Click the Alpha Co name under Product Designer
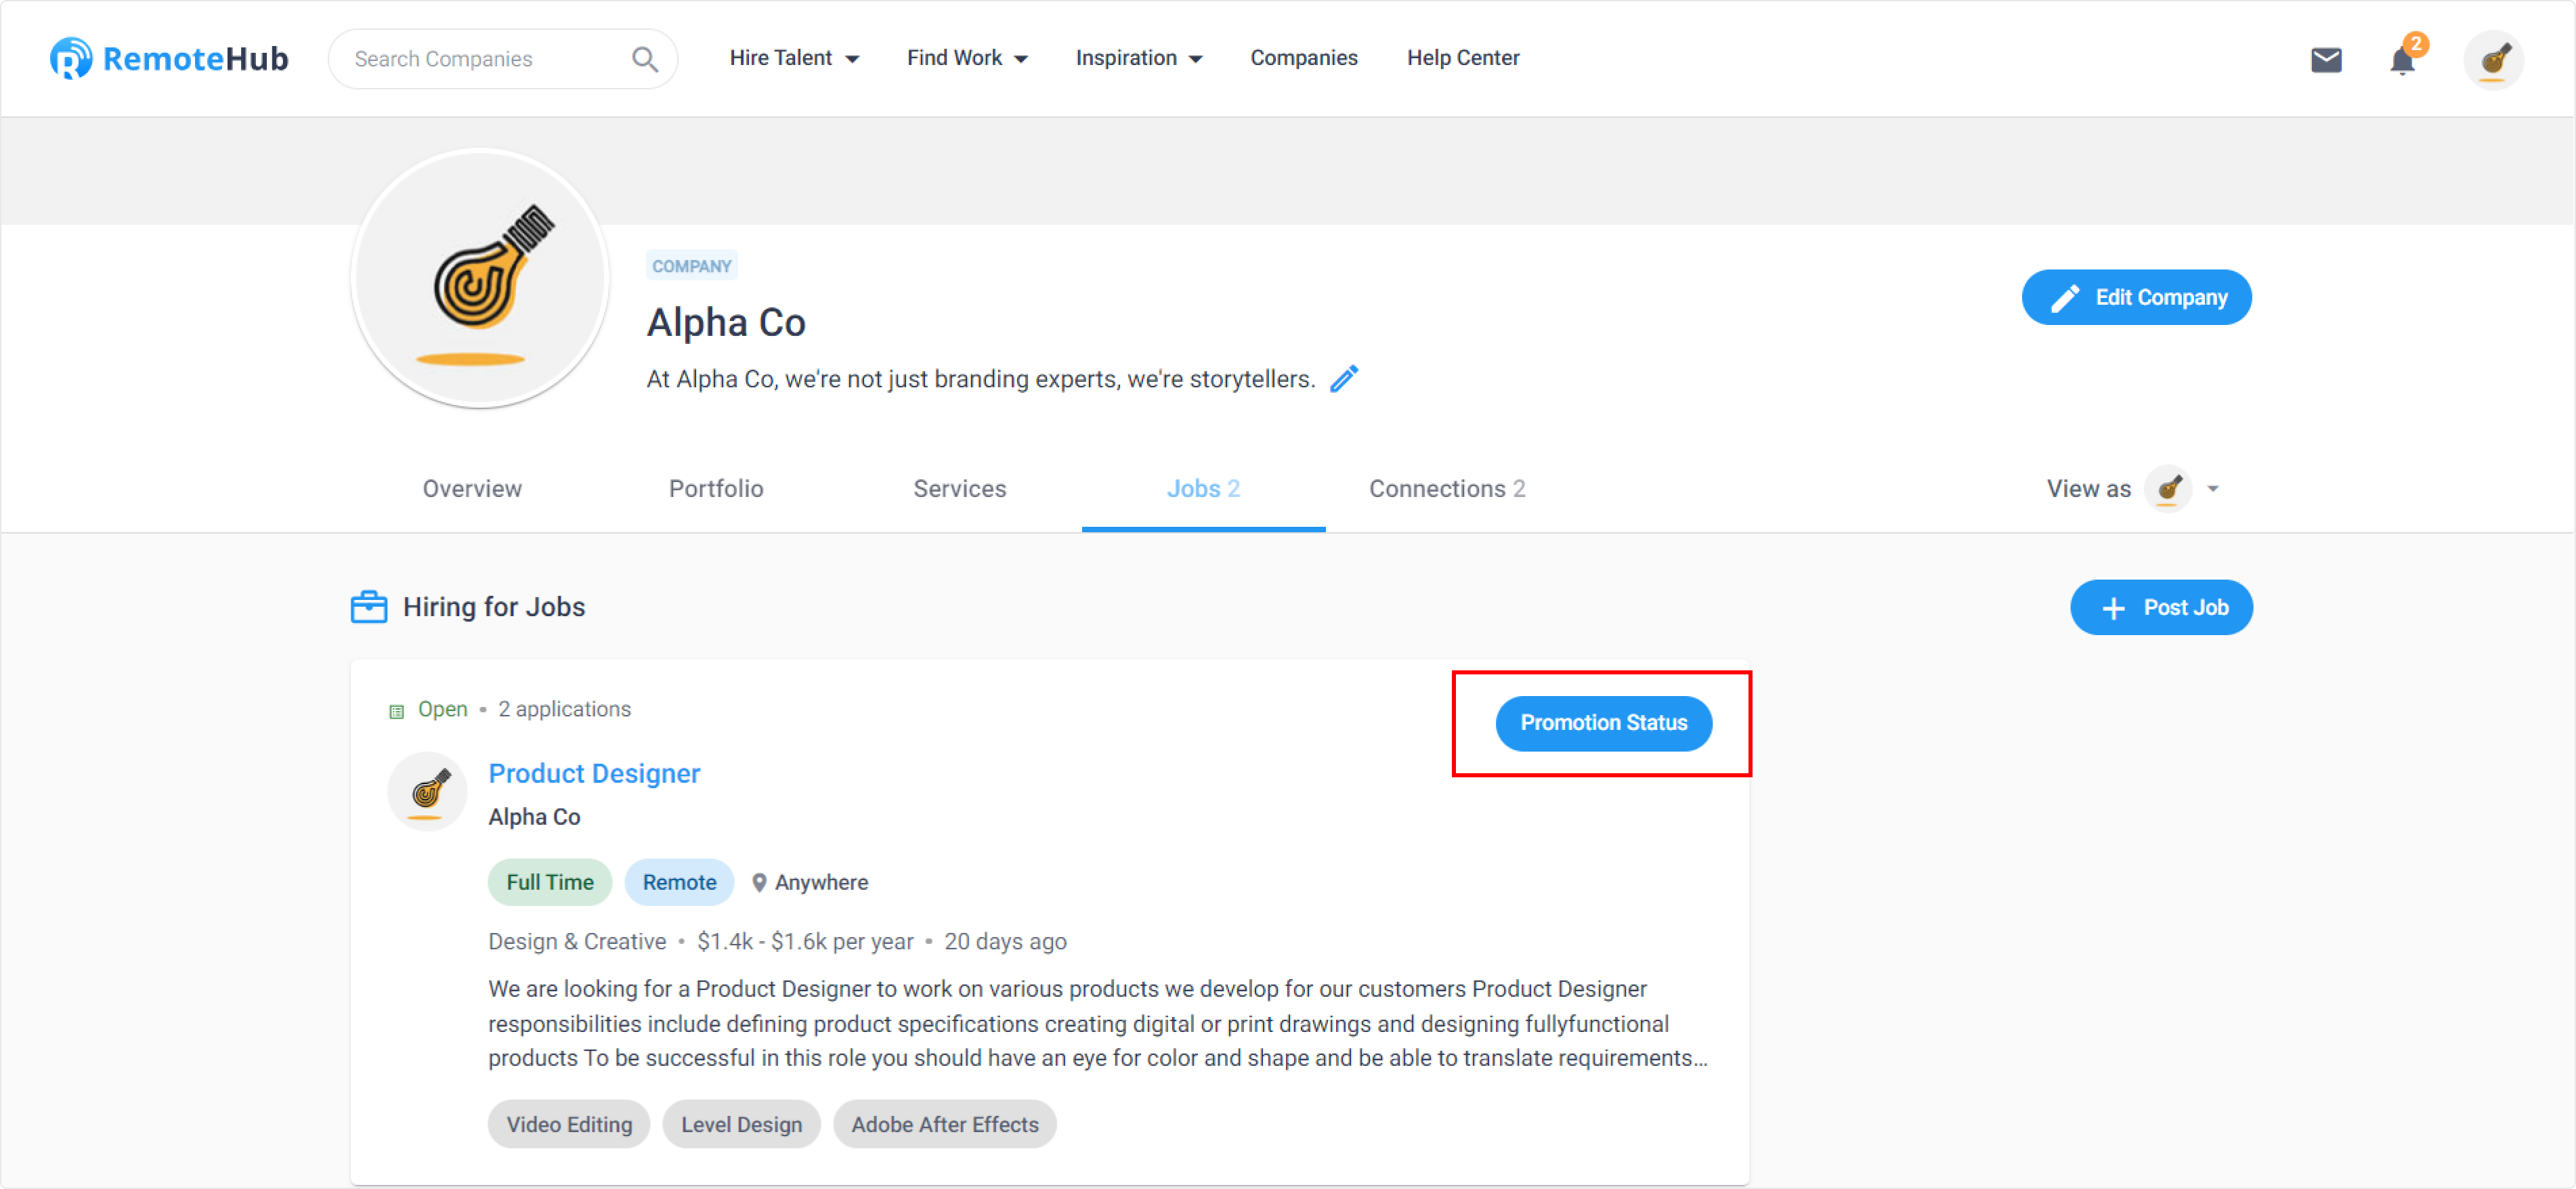 [534, 817]
